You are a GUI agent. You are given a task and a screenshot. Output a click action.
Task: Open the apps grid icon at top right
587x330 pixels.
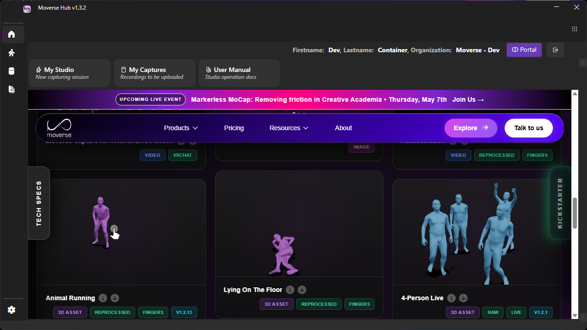[x=575, y=29]
